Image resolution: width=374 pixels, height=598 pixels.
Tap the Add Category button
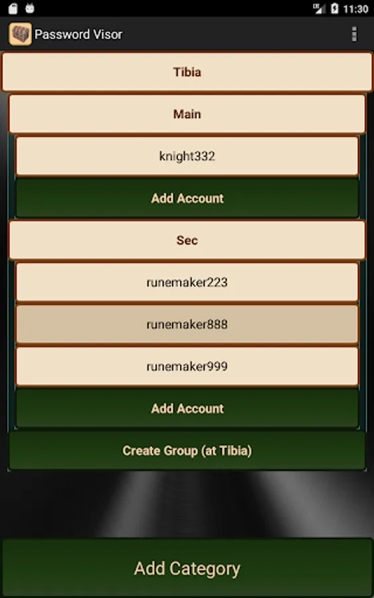tap(187, 568)
